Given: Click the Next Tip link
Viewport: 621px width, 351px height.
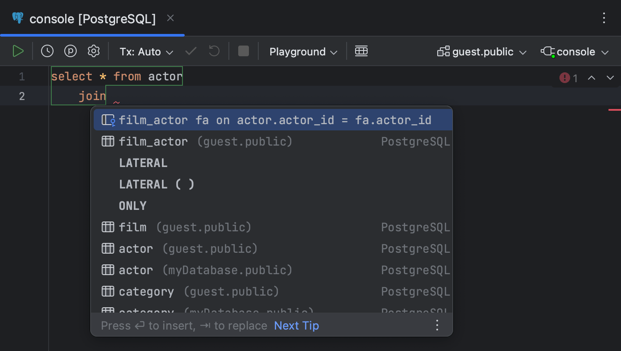Looking at the screenshot, I should pyautogui.click(x=296, y=325).
